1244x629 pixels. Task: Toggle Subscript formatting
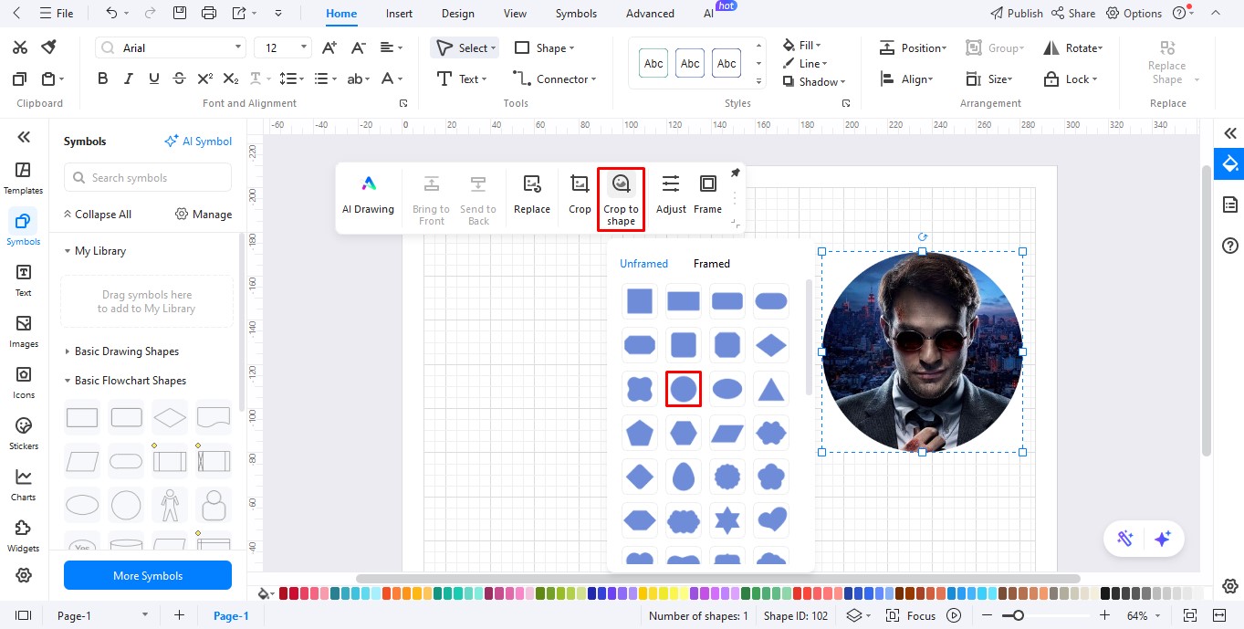[x=231, y=79]
